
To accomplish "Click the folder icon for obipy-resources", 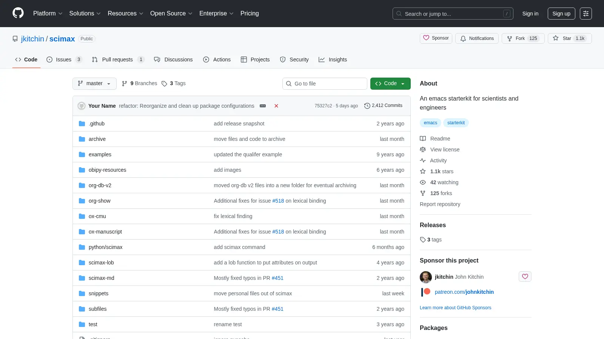I will [82, 170].
